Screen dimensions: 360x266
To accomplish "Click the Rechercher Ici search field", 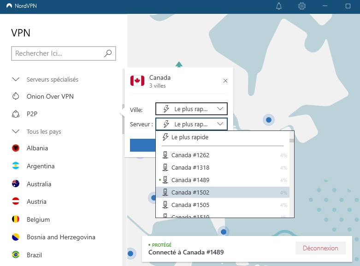I will 63,53.
